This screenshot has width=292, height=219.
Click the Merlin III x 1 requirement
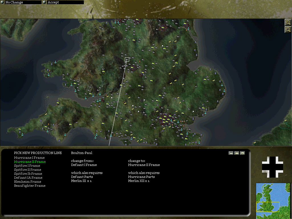coord(81,181)
